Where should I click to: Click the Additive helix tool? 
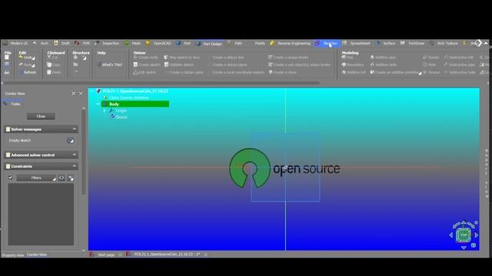[x=383, y=64]
